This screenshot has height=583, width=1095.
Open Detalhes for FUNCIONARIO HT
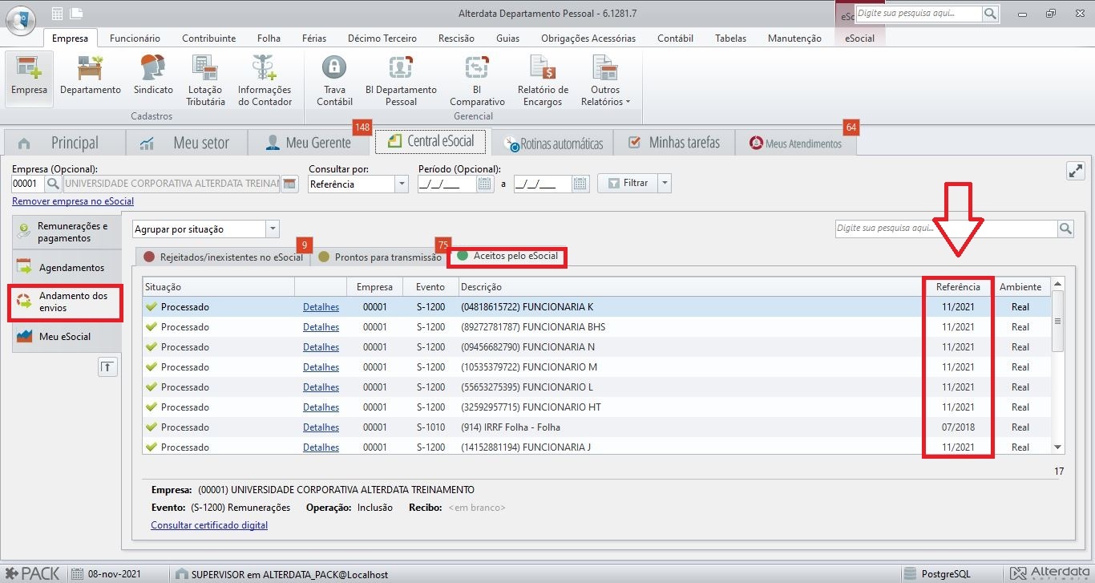click(321, 407)
